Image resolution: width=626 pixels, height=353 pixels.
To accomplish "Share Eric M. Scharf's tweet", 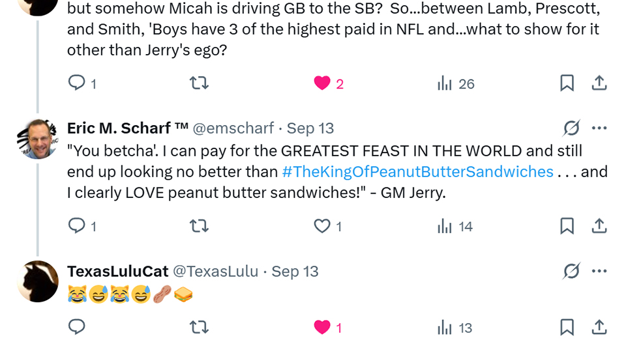I will (x=599, y=226).
